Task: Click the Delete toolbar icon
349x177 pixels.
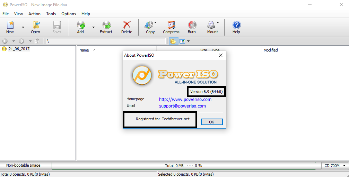Action: click(127, 25)
